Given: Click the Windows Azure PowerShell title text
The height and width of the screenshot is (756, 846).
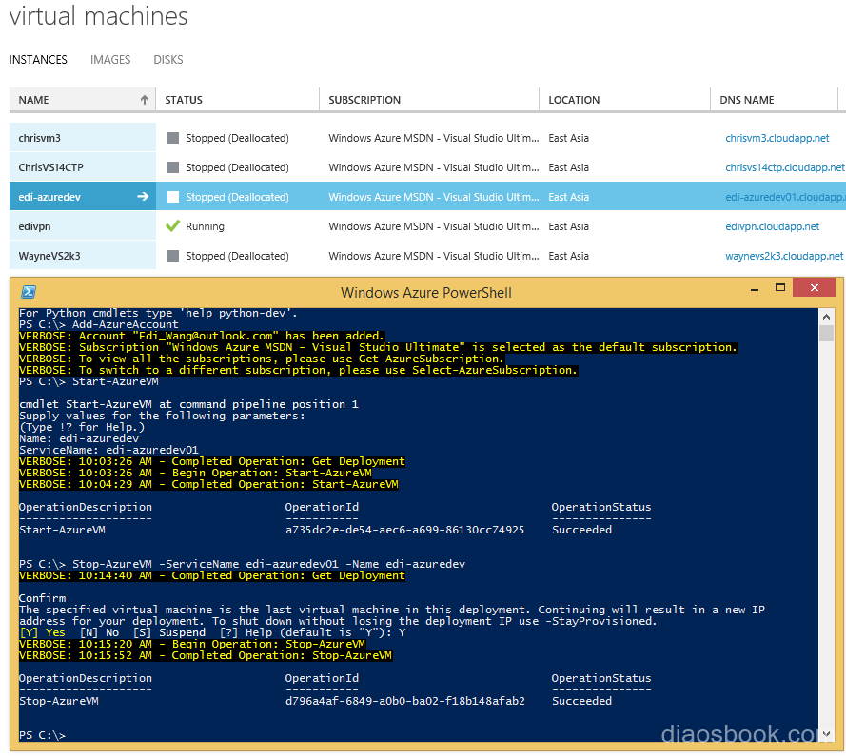Looking at the screenshot, I should tap(426, 293).
